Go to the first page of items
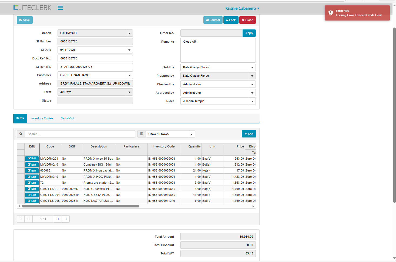 click(x=21, y=219)
